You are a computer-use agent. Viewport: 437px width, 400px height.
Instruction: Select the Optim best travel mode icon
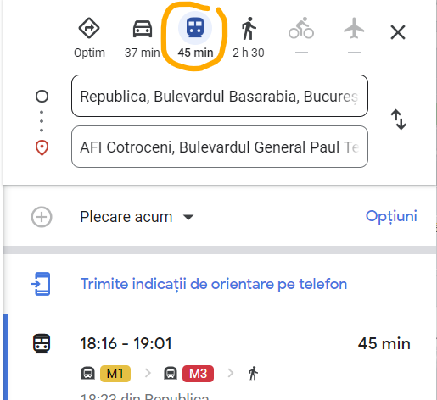point(89,28)
